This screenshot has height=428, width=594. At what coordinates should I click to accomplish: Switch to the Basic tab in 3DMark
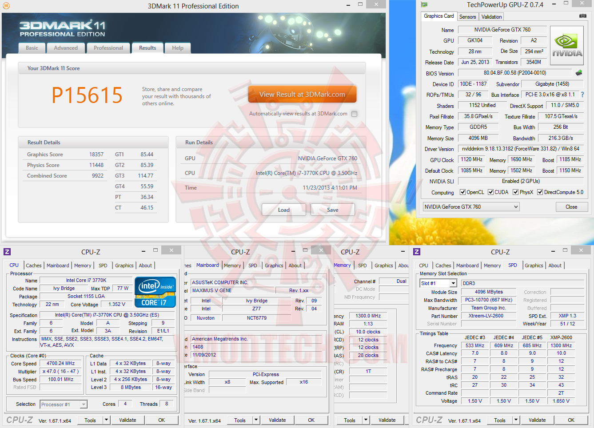coord(32,48)
